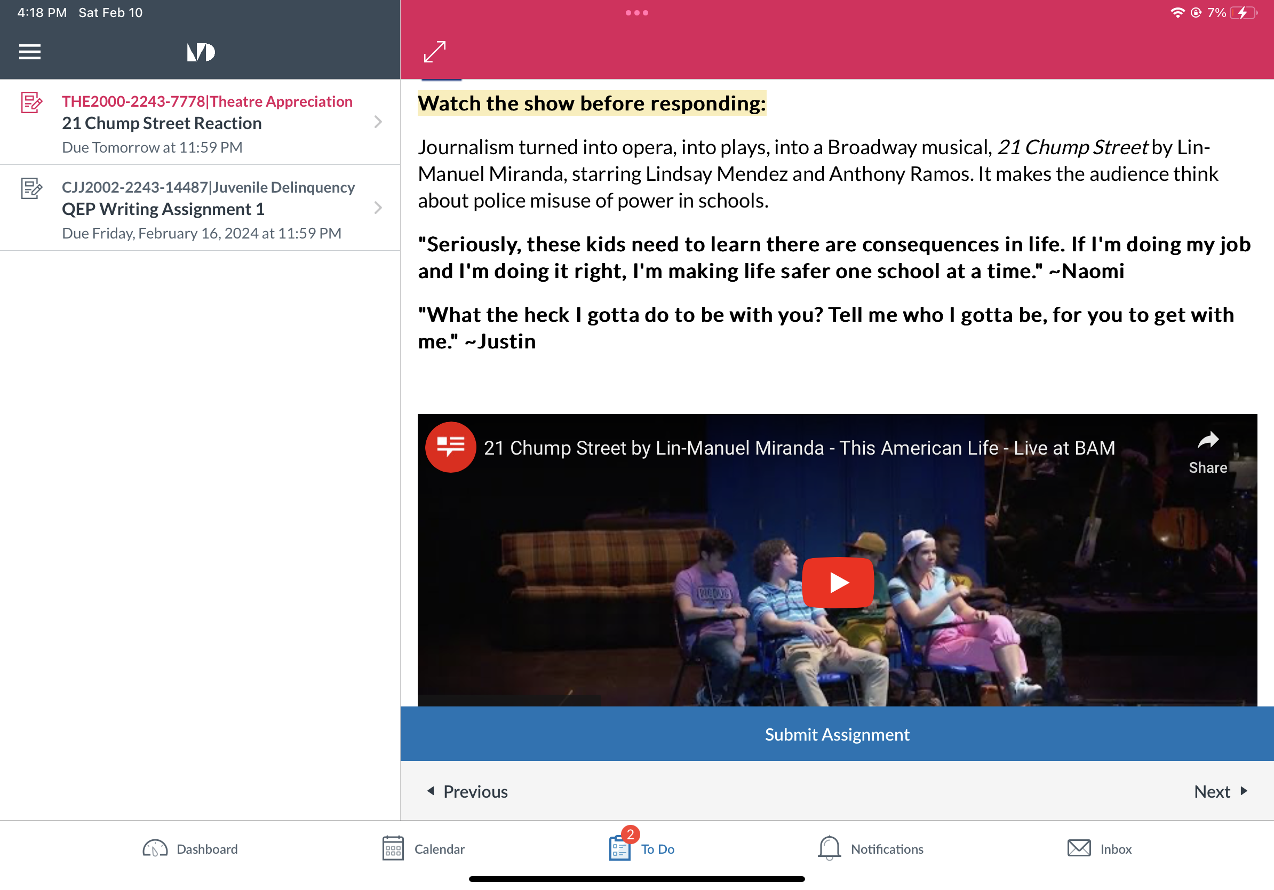Image resolution: width=1274 pixels, height=890 pixels.
Task: Open the three-dot multitasking menu
Action: 636,13
